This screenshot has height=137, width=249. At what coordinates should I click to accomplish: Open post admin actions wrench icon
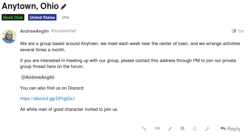coord(207,129)
